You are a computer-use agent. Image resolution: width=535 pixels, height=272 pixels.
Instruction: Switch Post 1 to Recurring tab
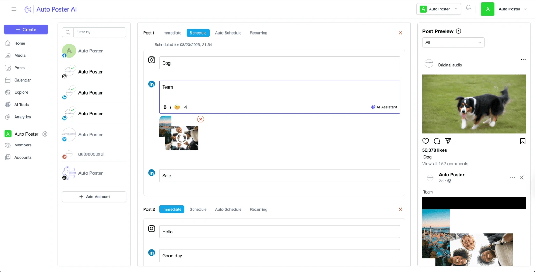point(258,33)
